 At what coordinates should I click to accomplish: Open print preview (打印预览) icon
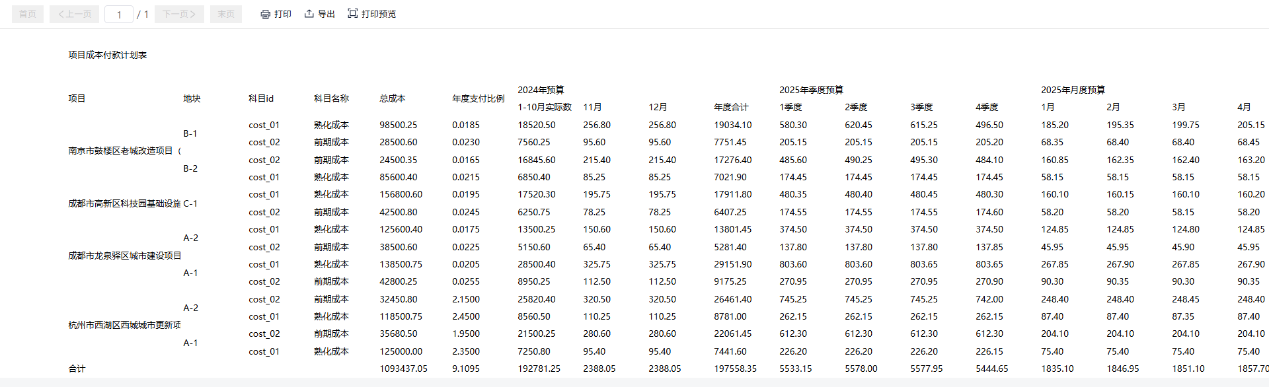point(353,14)
